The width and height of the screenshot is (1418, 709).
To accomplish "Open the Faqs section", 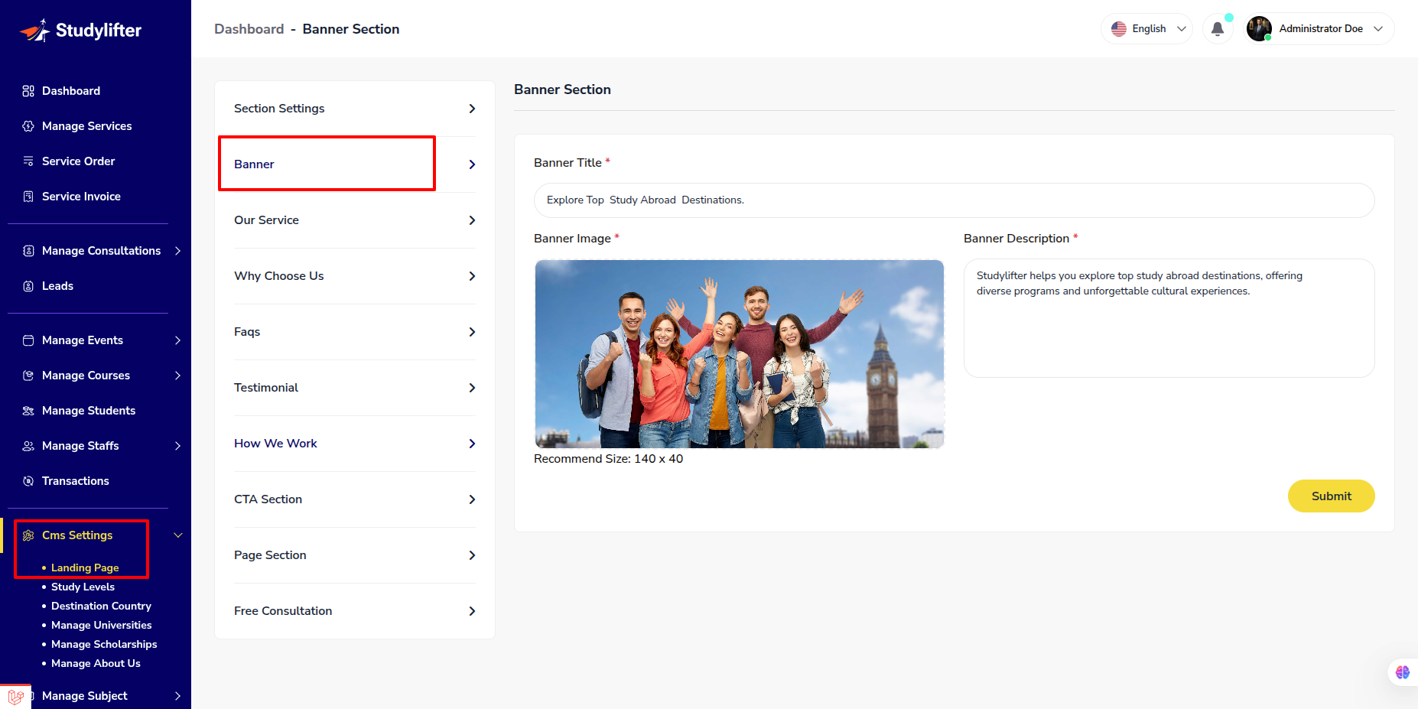I will click(x=355, y=332).
